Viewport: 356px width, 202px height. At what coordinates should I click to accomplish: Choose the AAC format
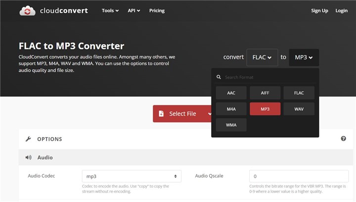pyautogui.click(x=231, y=93)
